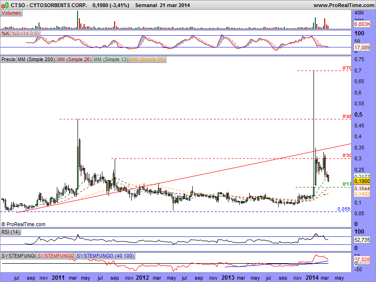Click the blue support label 0,059

pos(344,209)
